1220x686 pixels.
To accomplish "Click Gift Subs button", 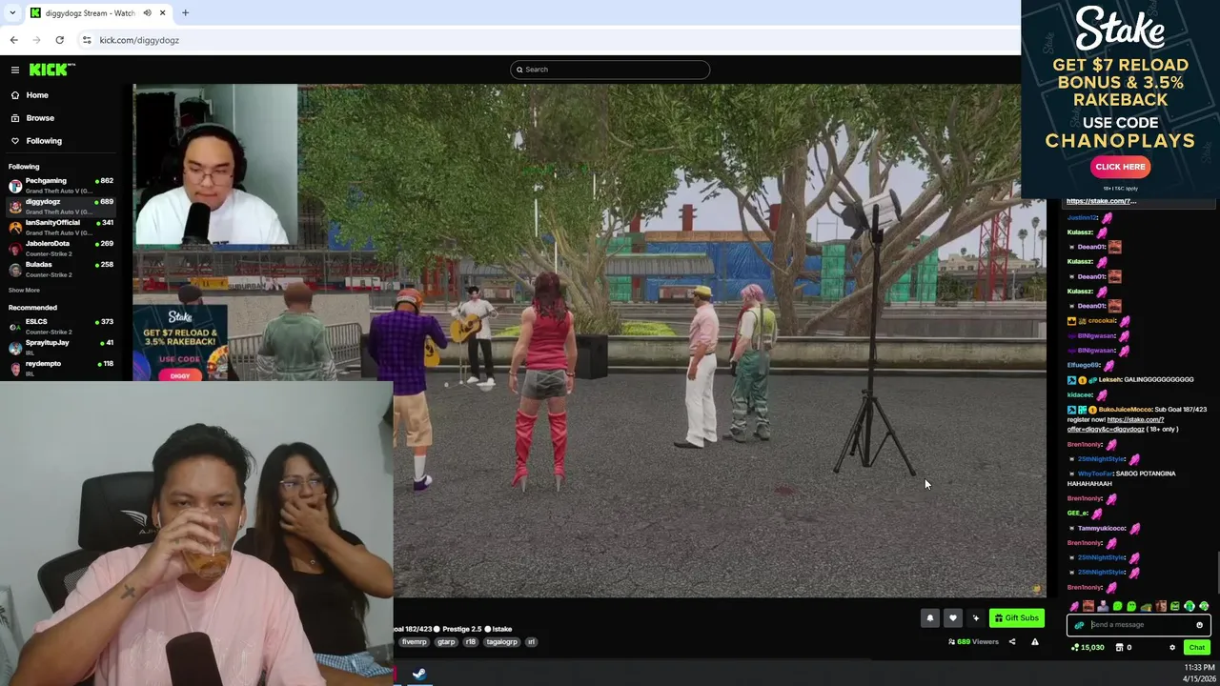I will pos(1017,618).
